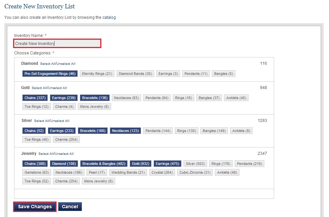The width and height of the screenshot is (330, 217).
Task: Deselect Silver Necklaces (123) category
Action: coord(125,131)
